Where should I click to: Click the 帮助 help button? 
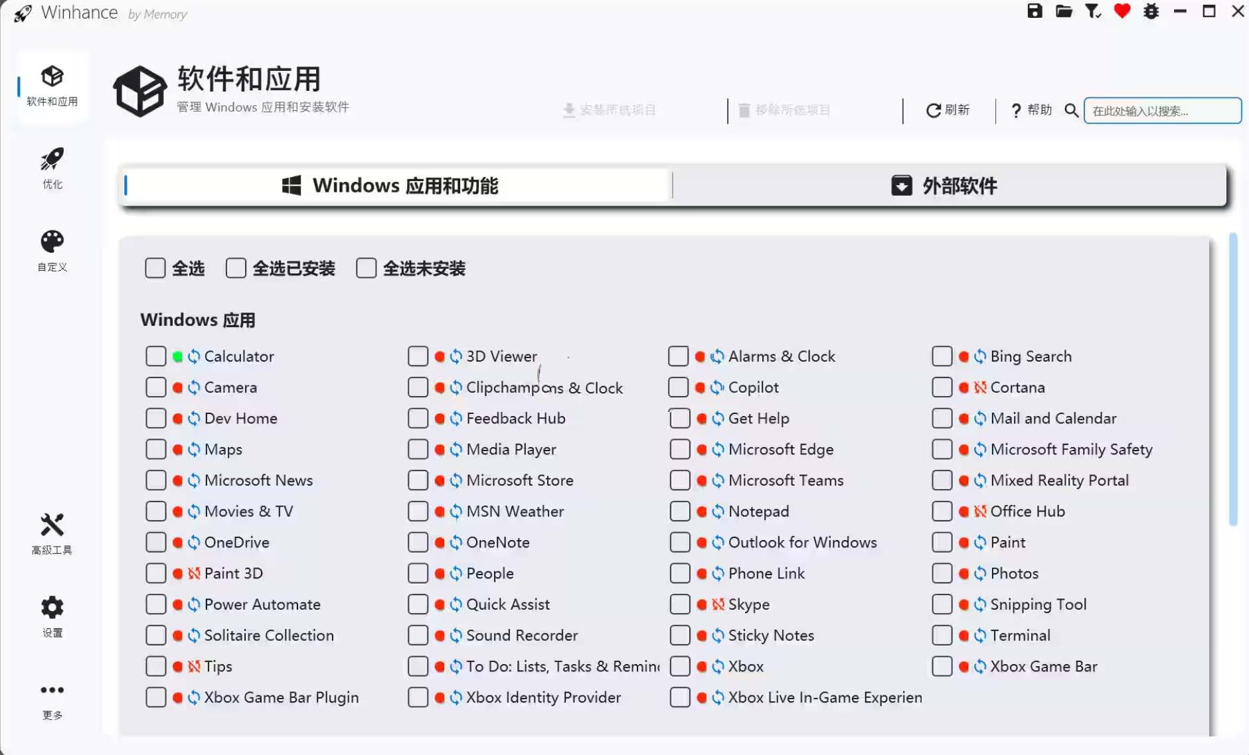[1031, 110]
